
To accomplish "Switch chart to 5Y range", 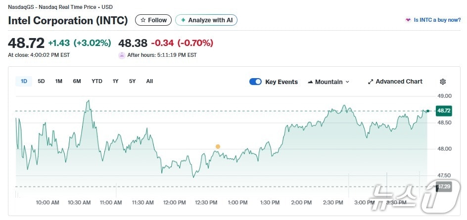I will pyautogui.click(x=132, y=81).
